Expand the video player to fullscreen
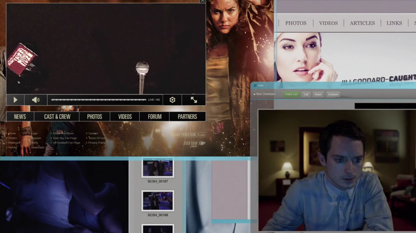The image size is (416, 233). [x=194, y=100]
